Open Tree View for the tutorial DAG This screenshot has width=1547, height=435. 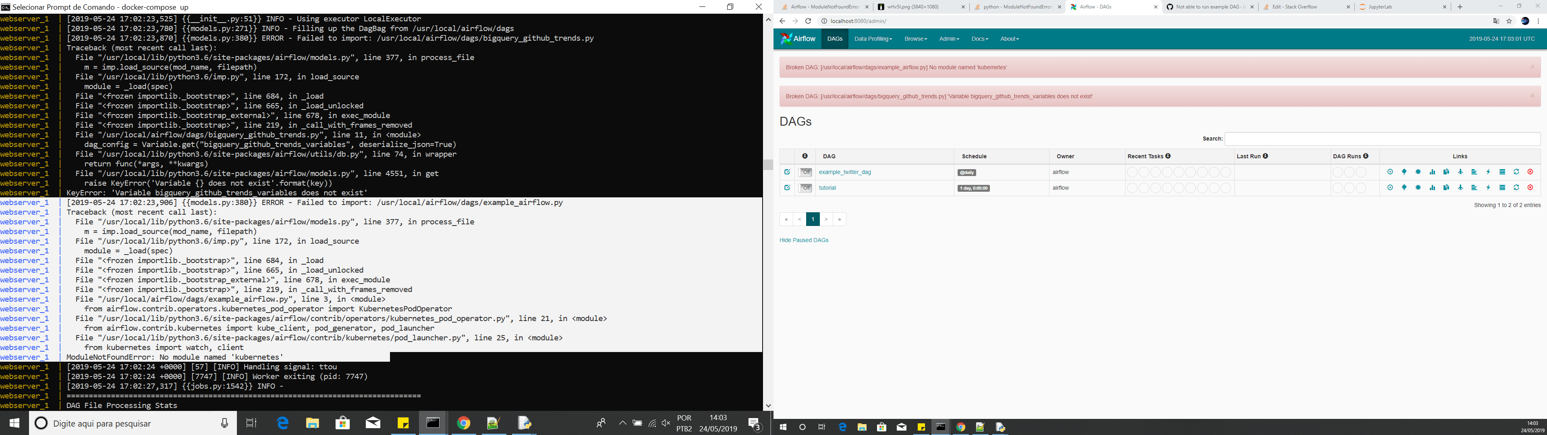pyautogui.click(x=1404, y=187)
